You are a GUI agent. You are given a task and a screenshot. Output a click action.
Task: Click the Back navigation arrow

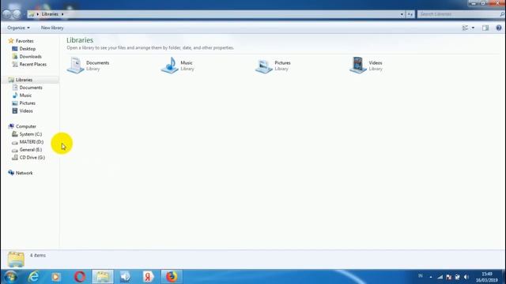[x=6, y=14]
